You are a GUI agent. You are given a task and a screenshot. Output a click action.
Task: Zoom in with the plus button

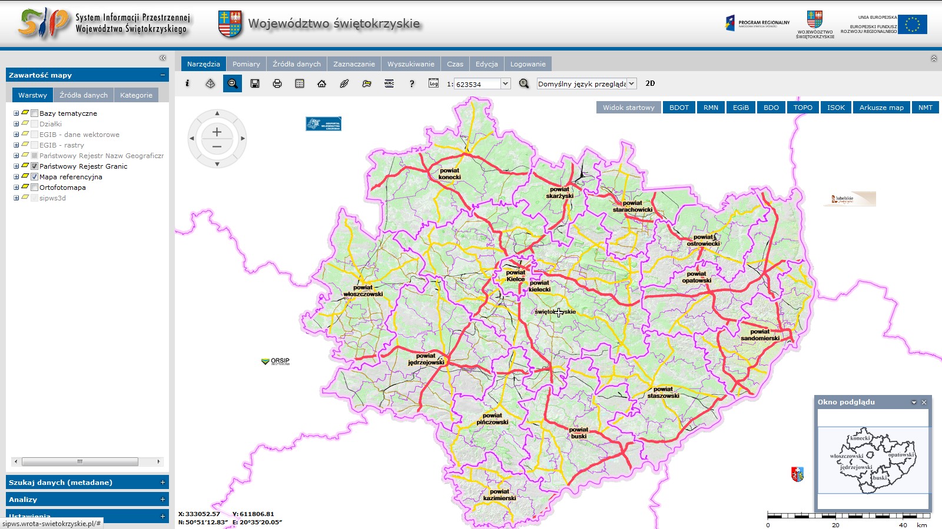(217, 132)
